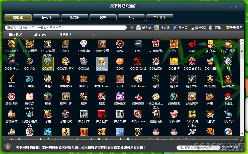Viewport: 248px width, 154px height.
Task: Open the QQ三国 game
Action: point(102,64)
